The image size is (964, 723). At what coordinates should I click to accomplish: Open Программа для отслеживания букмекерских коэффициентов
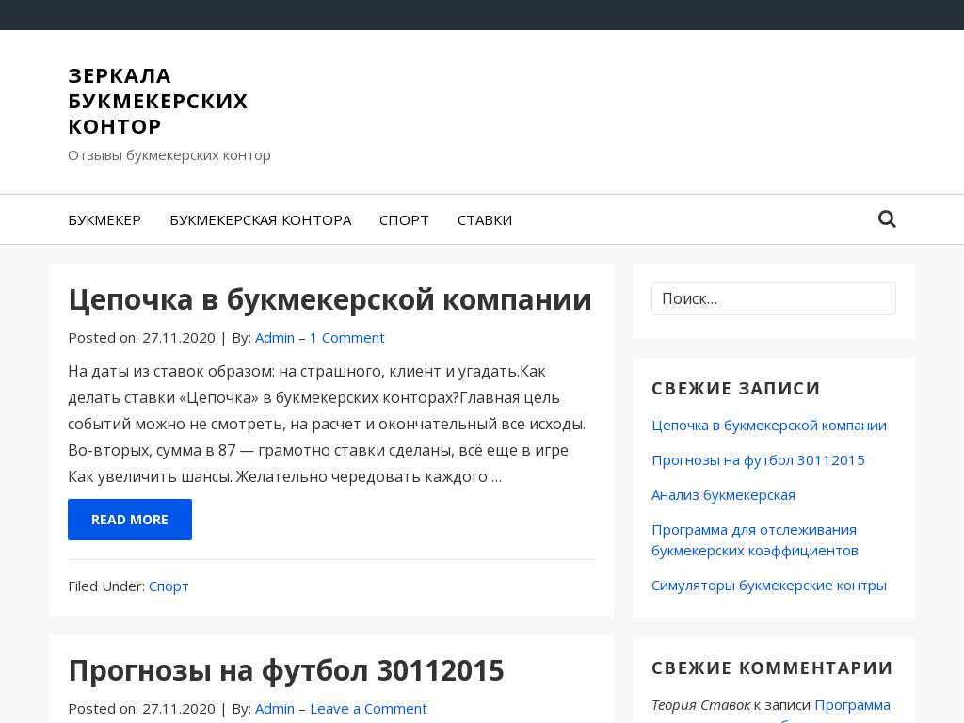pos(753,538)
